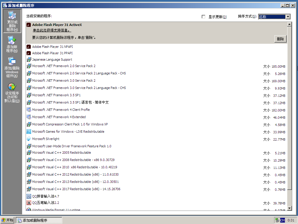Click the 删除 button for Adobe Flash Player
Image resolution: width=298 pixels, height=224 pixels.
tap(280, 38)
